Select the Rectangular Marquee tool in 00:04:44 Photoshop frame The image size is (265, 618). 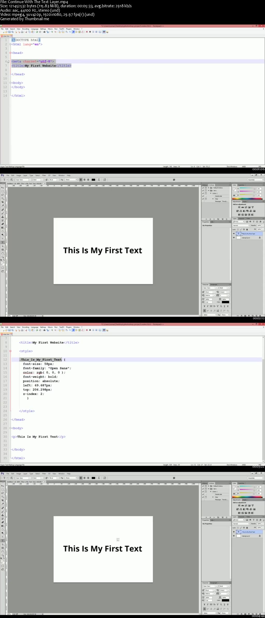click(x=3, y=489)
